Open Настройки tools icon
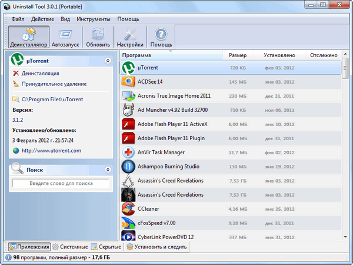Viewport: 353px width, 265px height. click(130, 35)
